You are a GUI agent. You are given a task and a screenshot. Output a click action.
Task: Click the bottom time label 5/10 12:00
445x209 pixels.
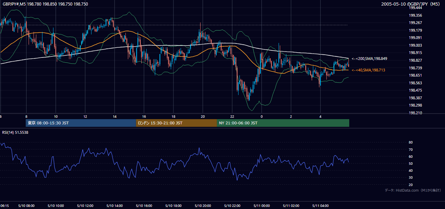85,206
